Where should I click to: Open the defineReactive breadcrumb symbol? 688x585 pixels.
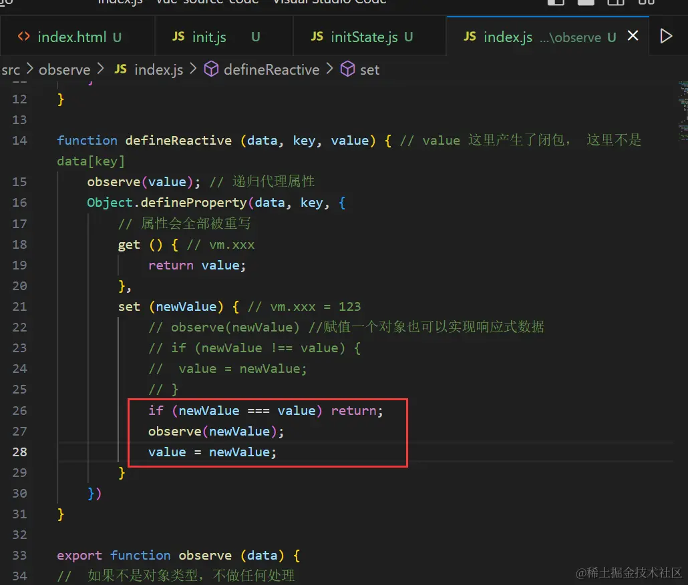tap(272, 69)
